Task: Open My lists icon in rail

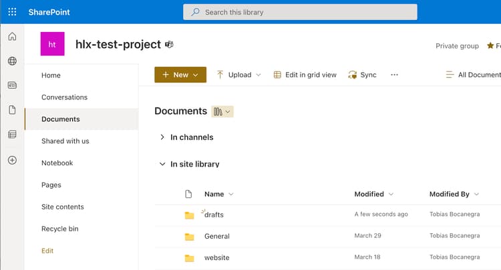Action: pos(12,135)
